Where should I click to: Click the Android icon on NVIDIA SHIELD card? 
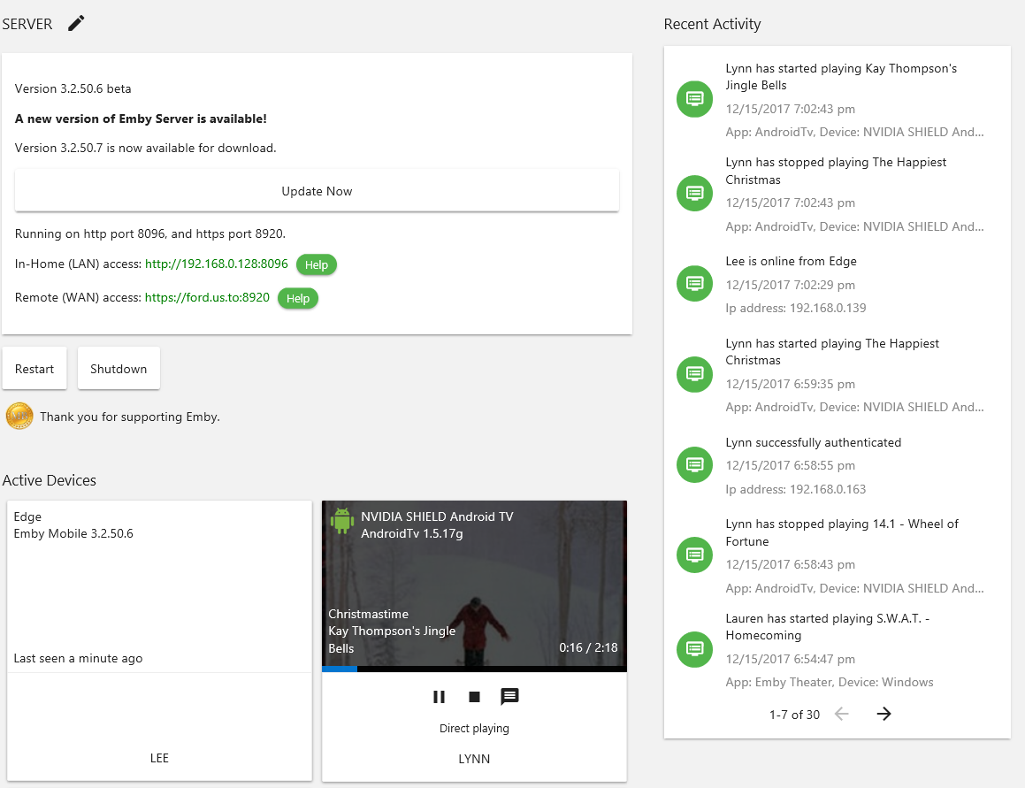click(x=341, y=520)
